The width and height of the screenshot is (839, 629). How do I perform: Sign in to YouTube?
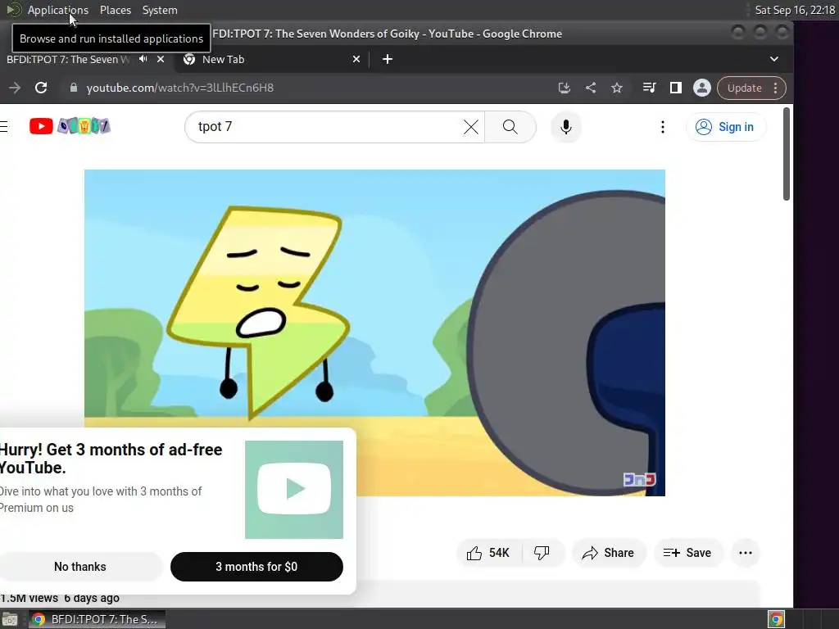[x=725, y=127]
